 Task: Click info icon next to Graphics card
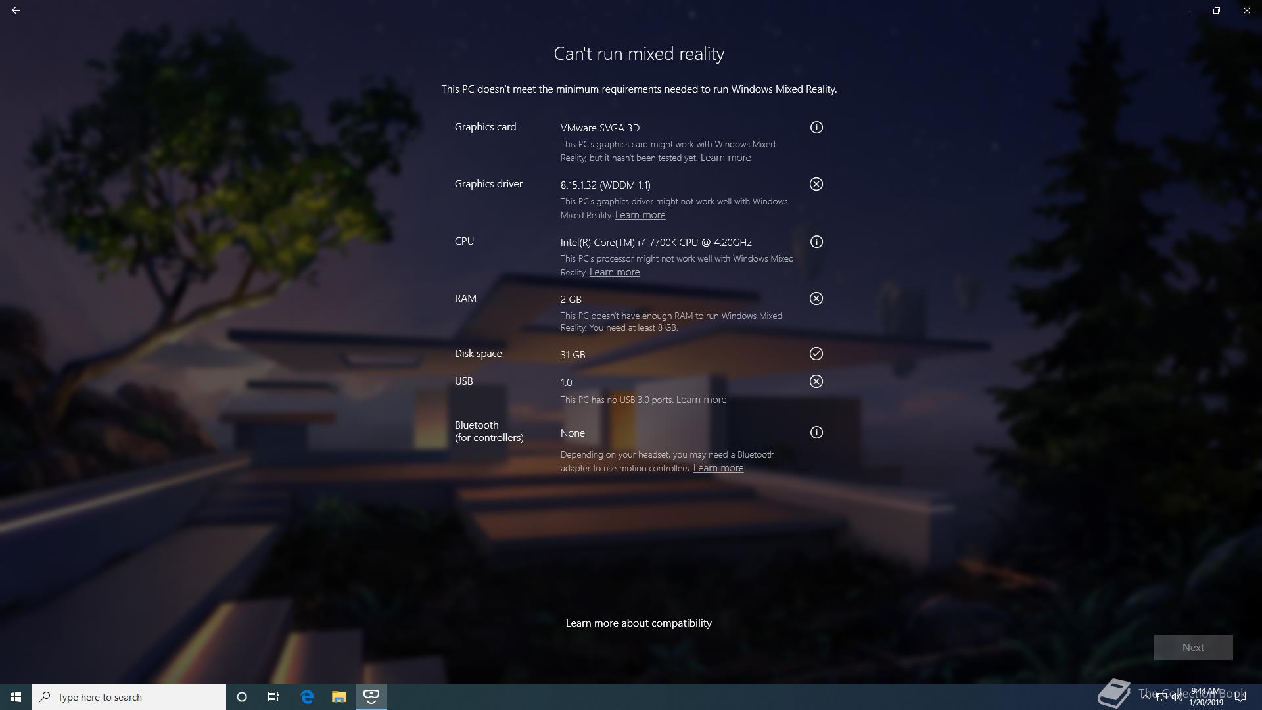coord(816,128)
